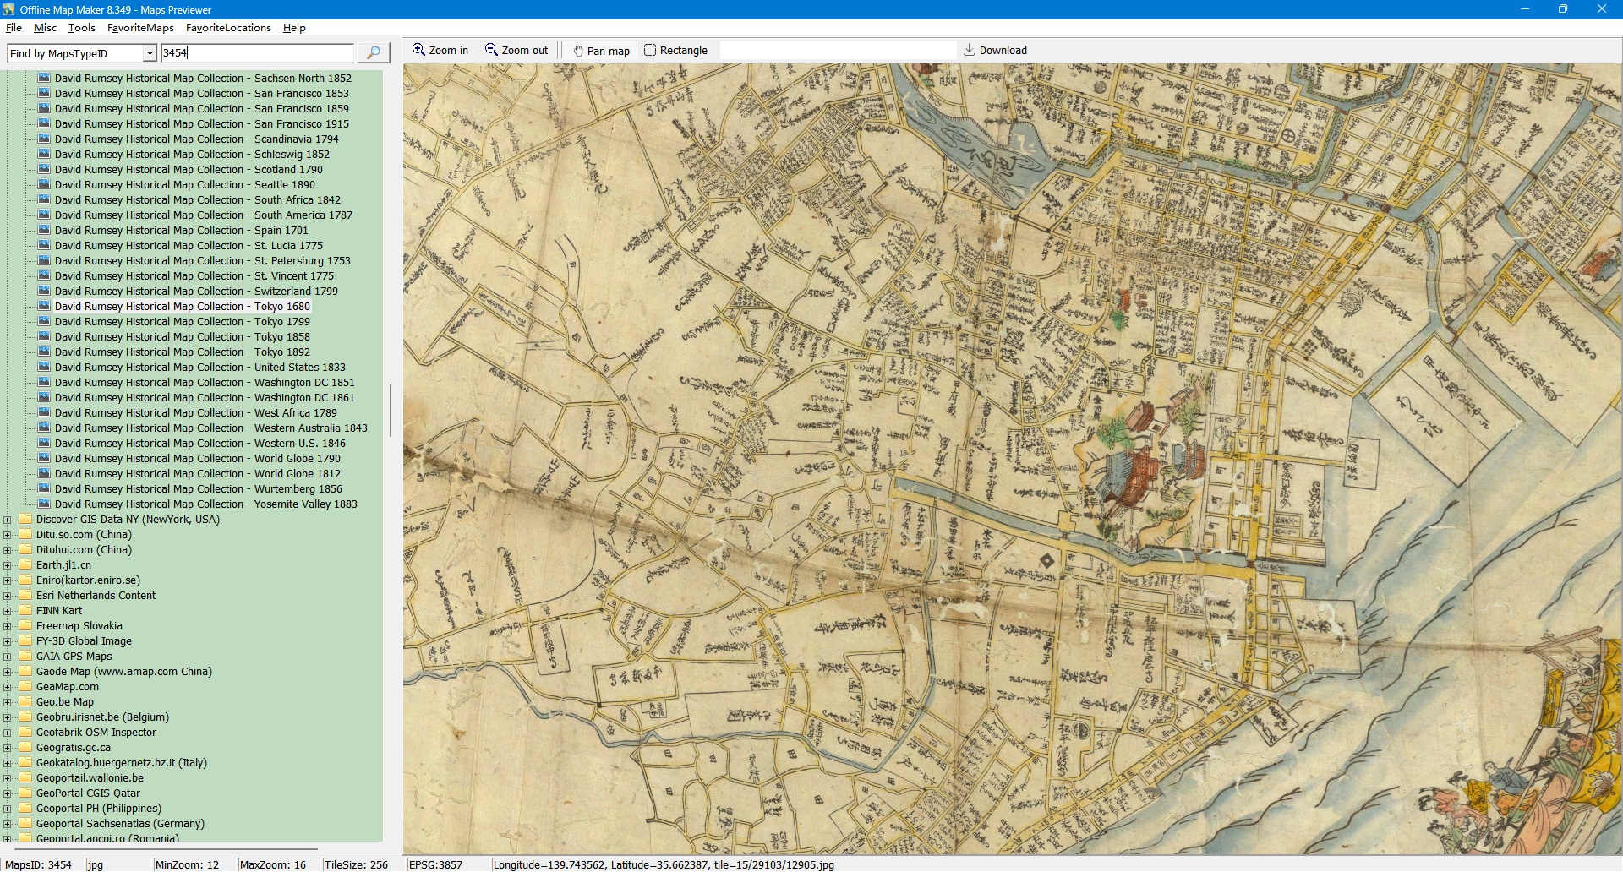Click map icon beside Scotland 1790
Screen dimensions: 1623x872
click(x=44, y=169)
